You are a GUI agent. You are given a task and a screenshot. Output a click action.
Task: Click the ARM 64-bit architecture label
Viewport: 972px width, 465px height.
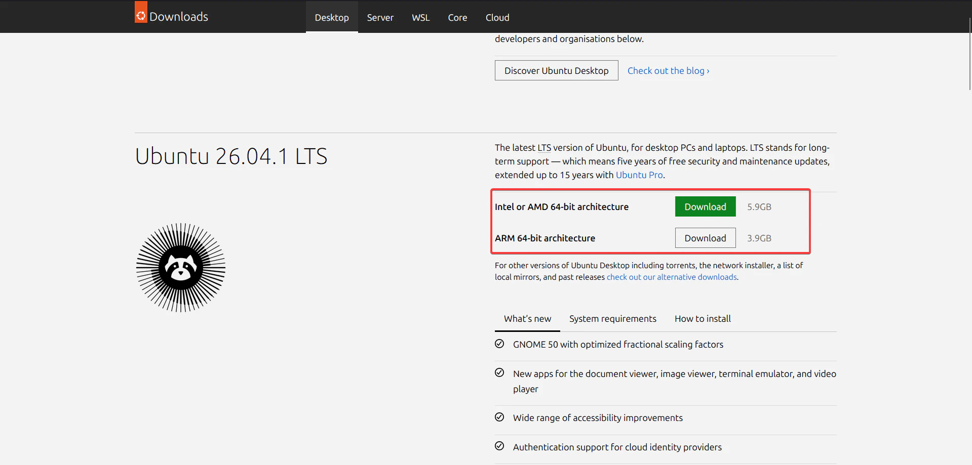545,238
